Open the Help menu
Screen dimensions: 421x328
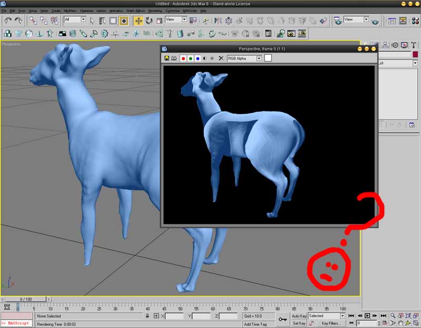(x=203, y=11)
